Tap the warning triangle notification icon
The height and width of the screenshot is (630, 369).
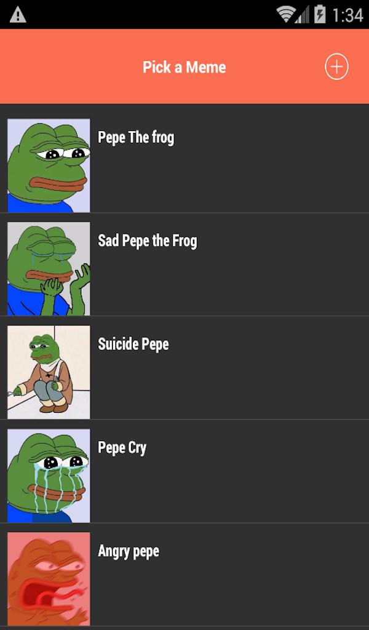pos(18,15)
